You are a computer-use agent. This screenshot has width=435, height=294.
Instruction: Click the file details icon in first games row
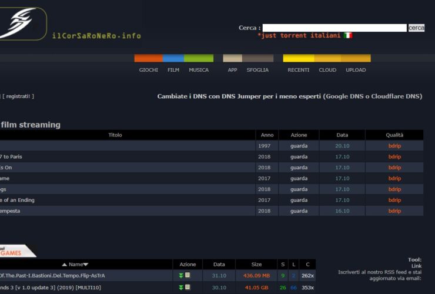pyautogui.click(x=188, y=275)
